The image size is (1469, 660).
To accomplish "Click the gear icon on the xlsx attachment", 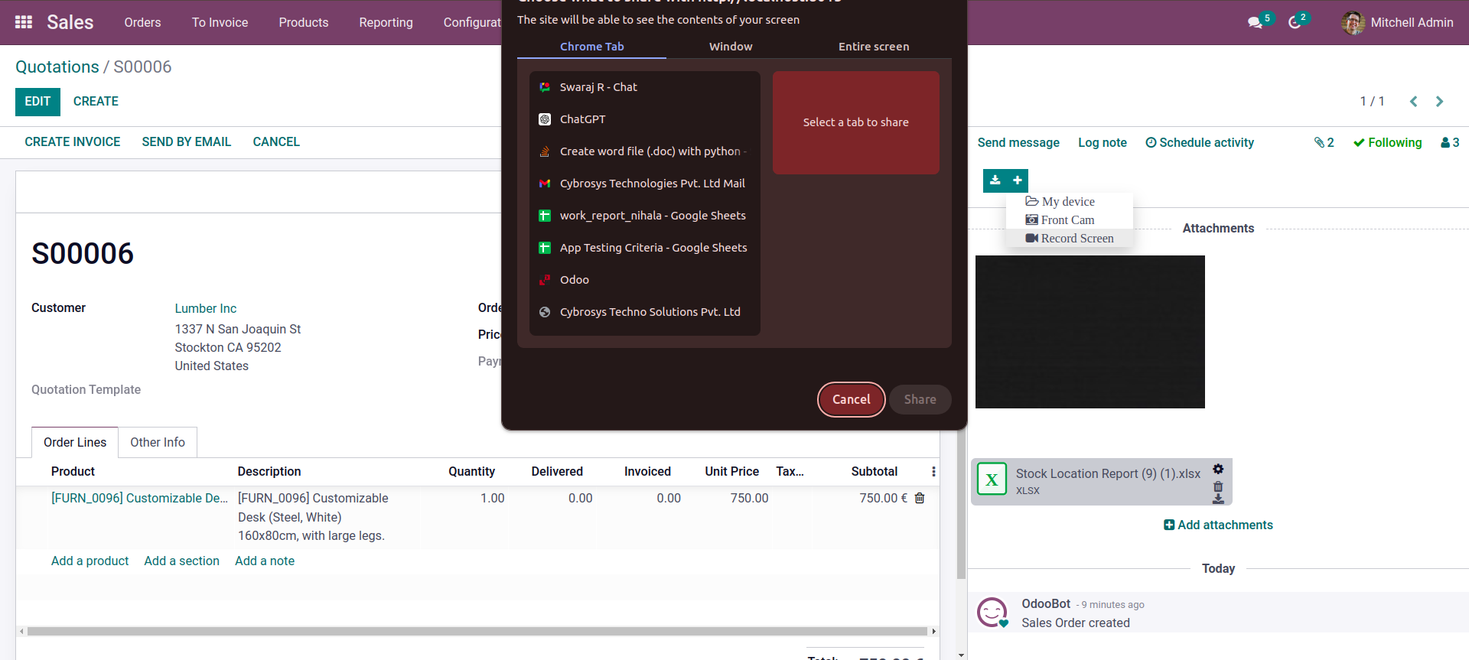I will pyautogui.click(x=1218, y=469).
